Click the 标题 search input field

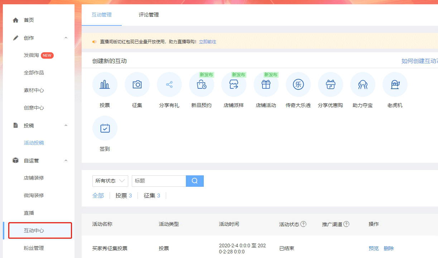tap(159, 181)
